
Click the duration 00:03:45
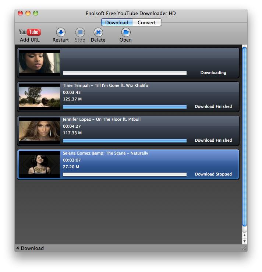tap(72, 92)
